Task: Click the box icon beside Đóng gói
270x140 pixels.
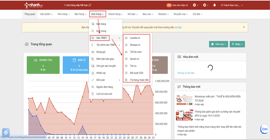Action: [93, 52]
